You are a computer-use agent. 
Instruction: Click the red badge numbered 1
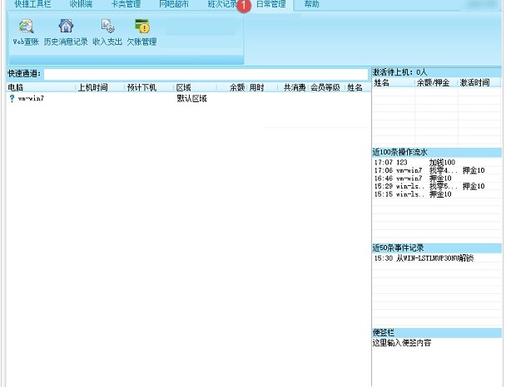coord(244,6)
